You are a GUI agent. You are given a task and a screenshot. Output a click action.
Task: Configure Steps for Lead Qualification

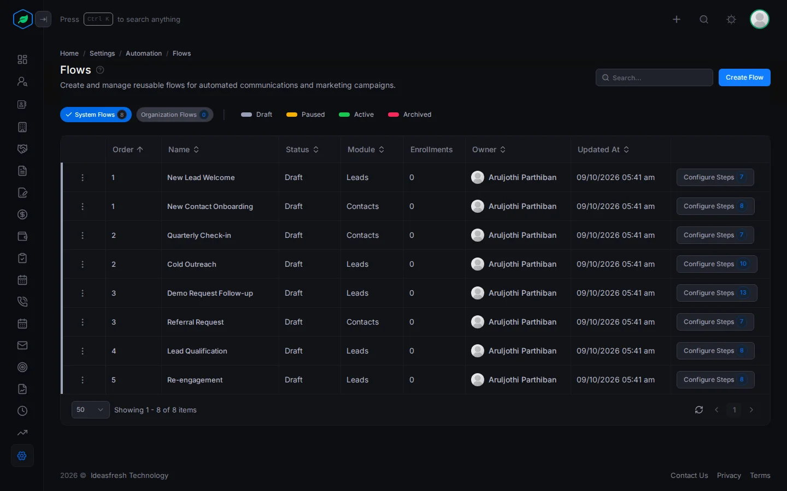715,351
